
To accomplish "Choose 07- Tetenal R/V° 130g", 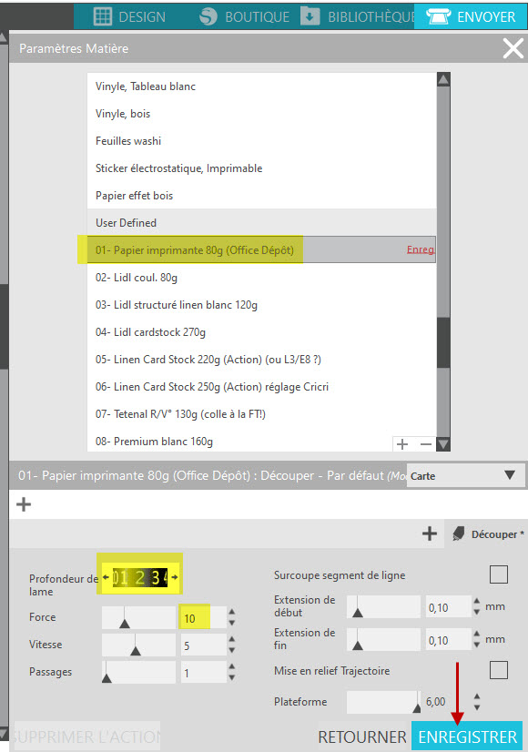I will coord(262,414).
